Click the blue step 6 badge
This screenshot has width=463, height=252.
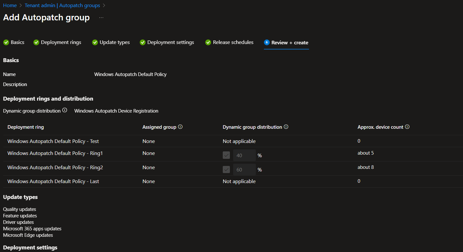[267, 42]
